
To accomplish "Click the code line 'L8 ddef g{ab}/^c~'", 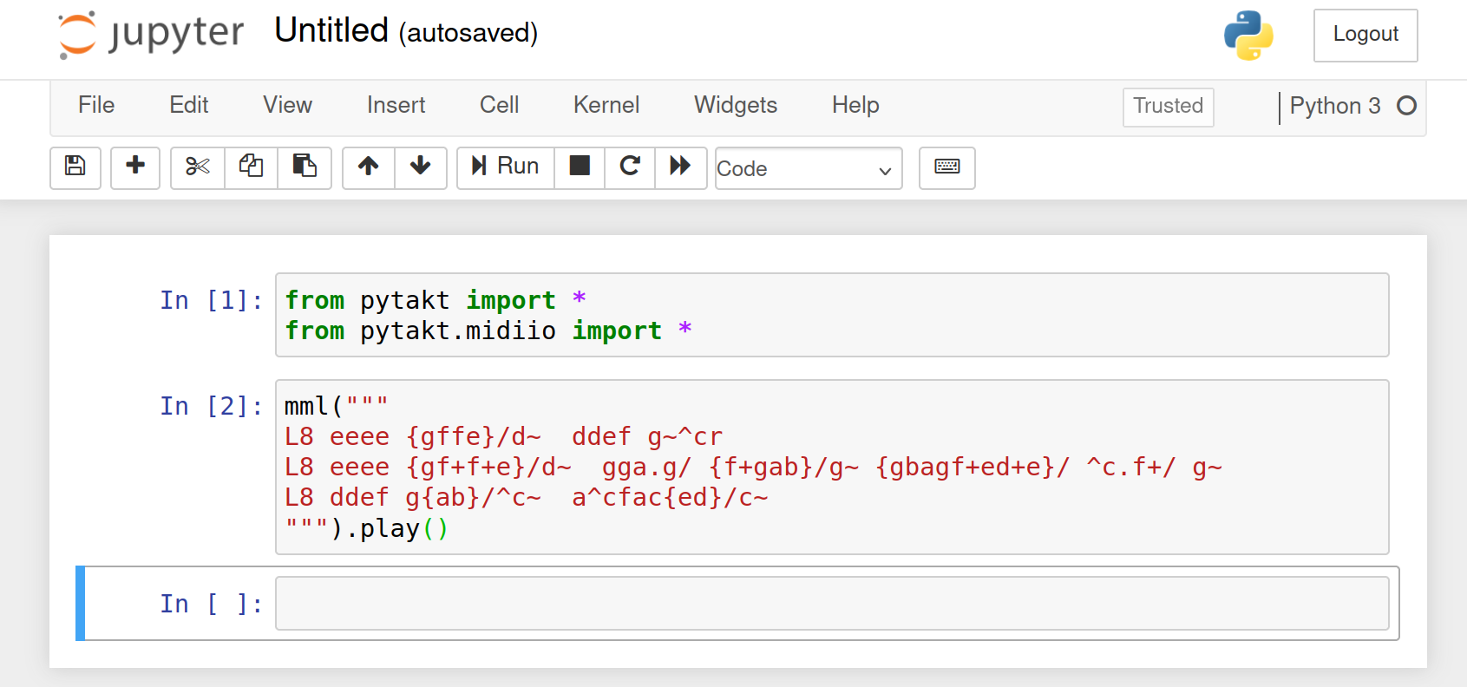I will pyautogui.click(x=413, y=498).
